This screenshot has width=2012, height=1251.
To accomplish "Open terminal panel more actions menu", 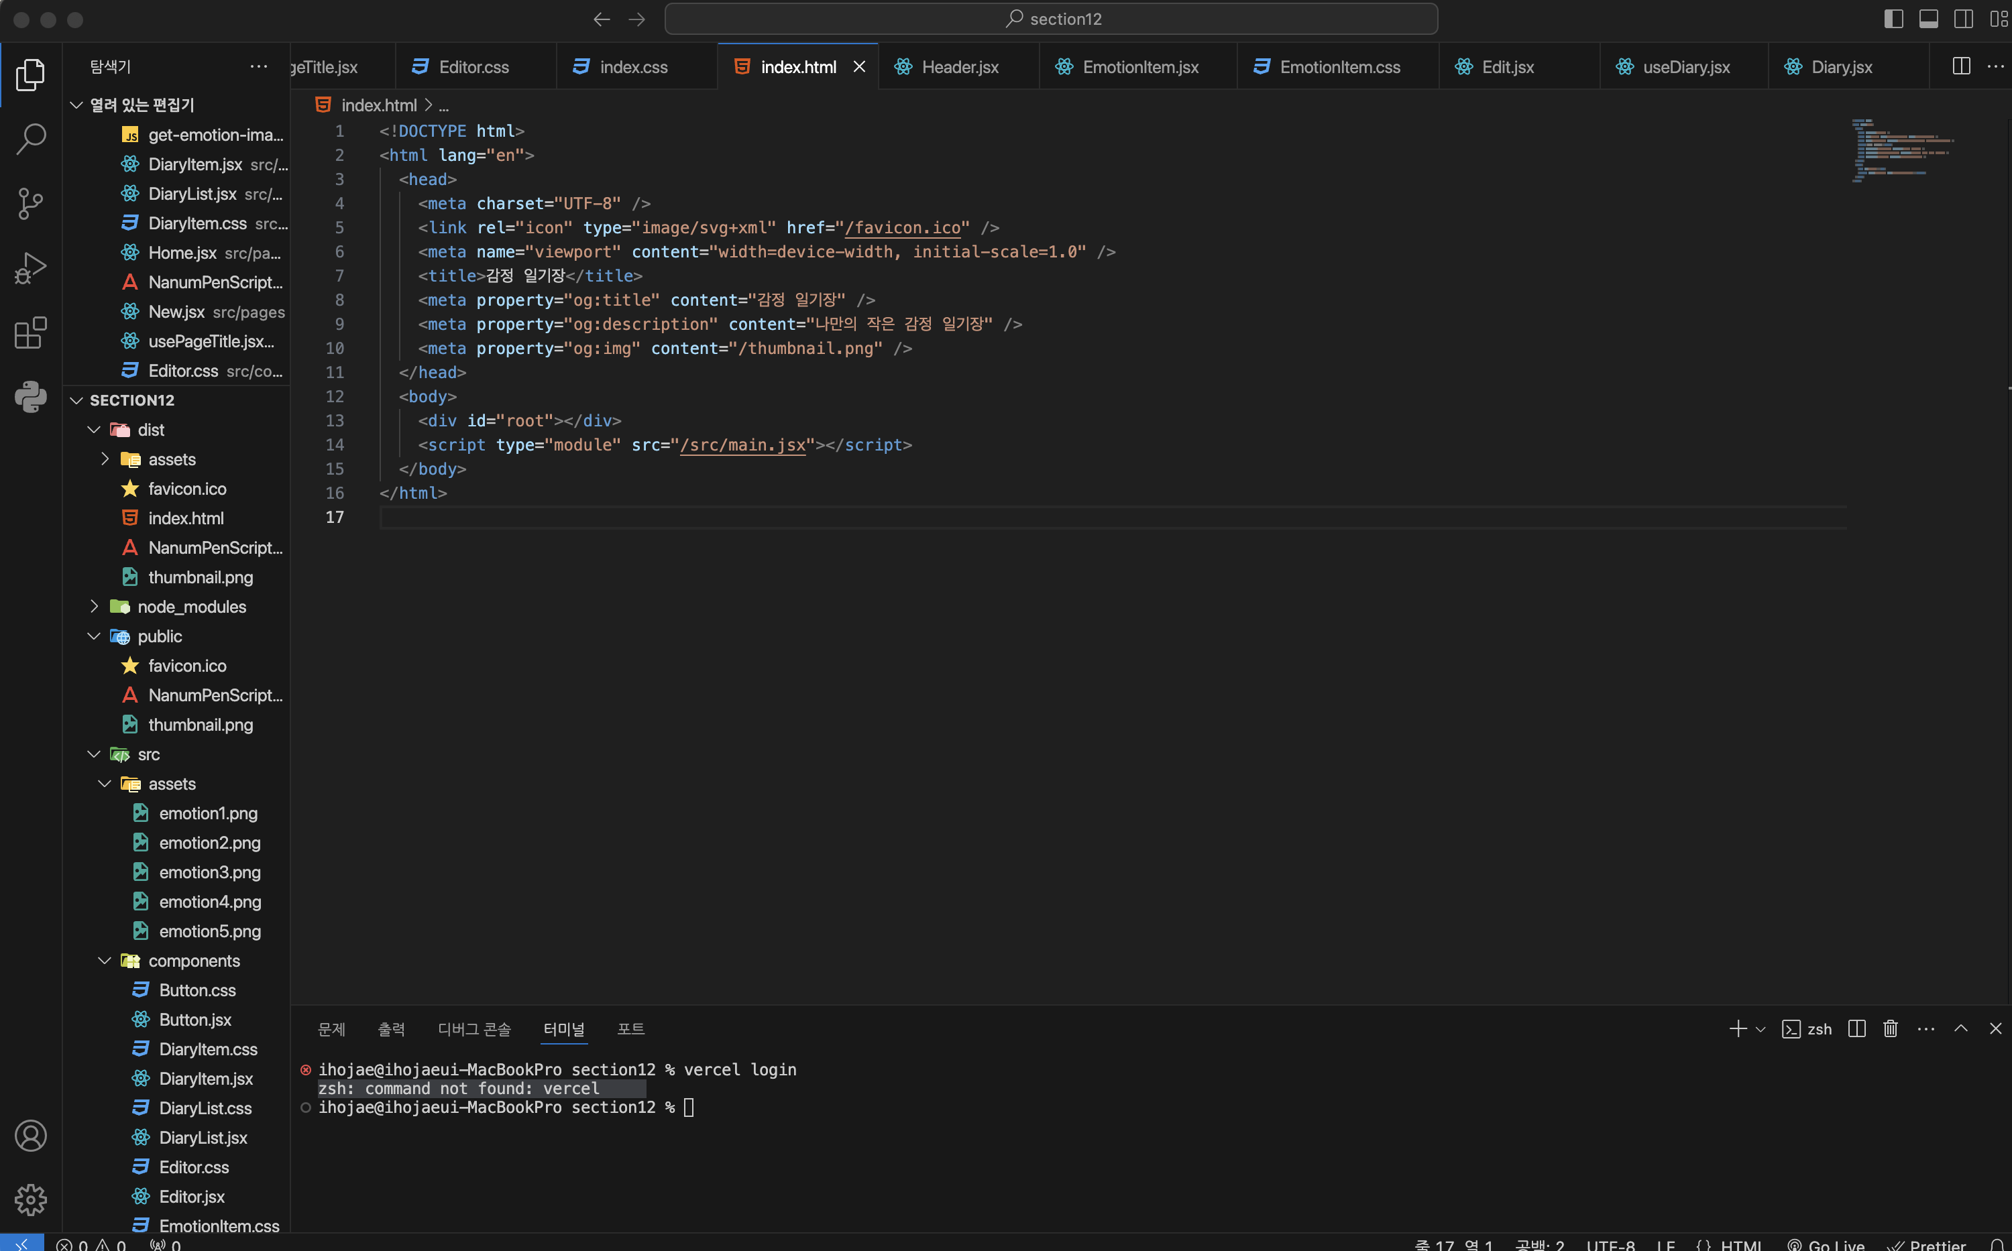I will [x=1926, y=1028].
